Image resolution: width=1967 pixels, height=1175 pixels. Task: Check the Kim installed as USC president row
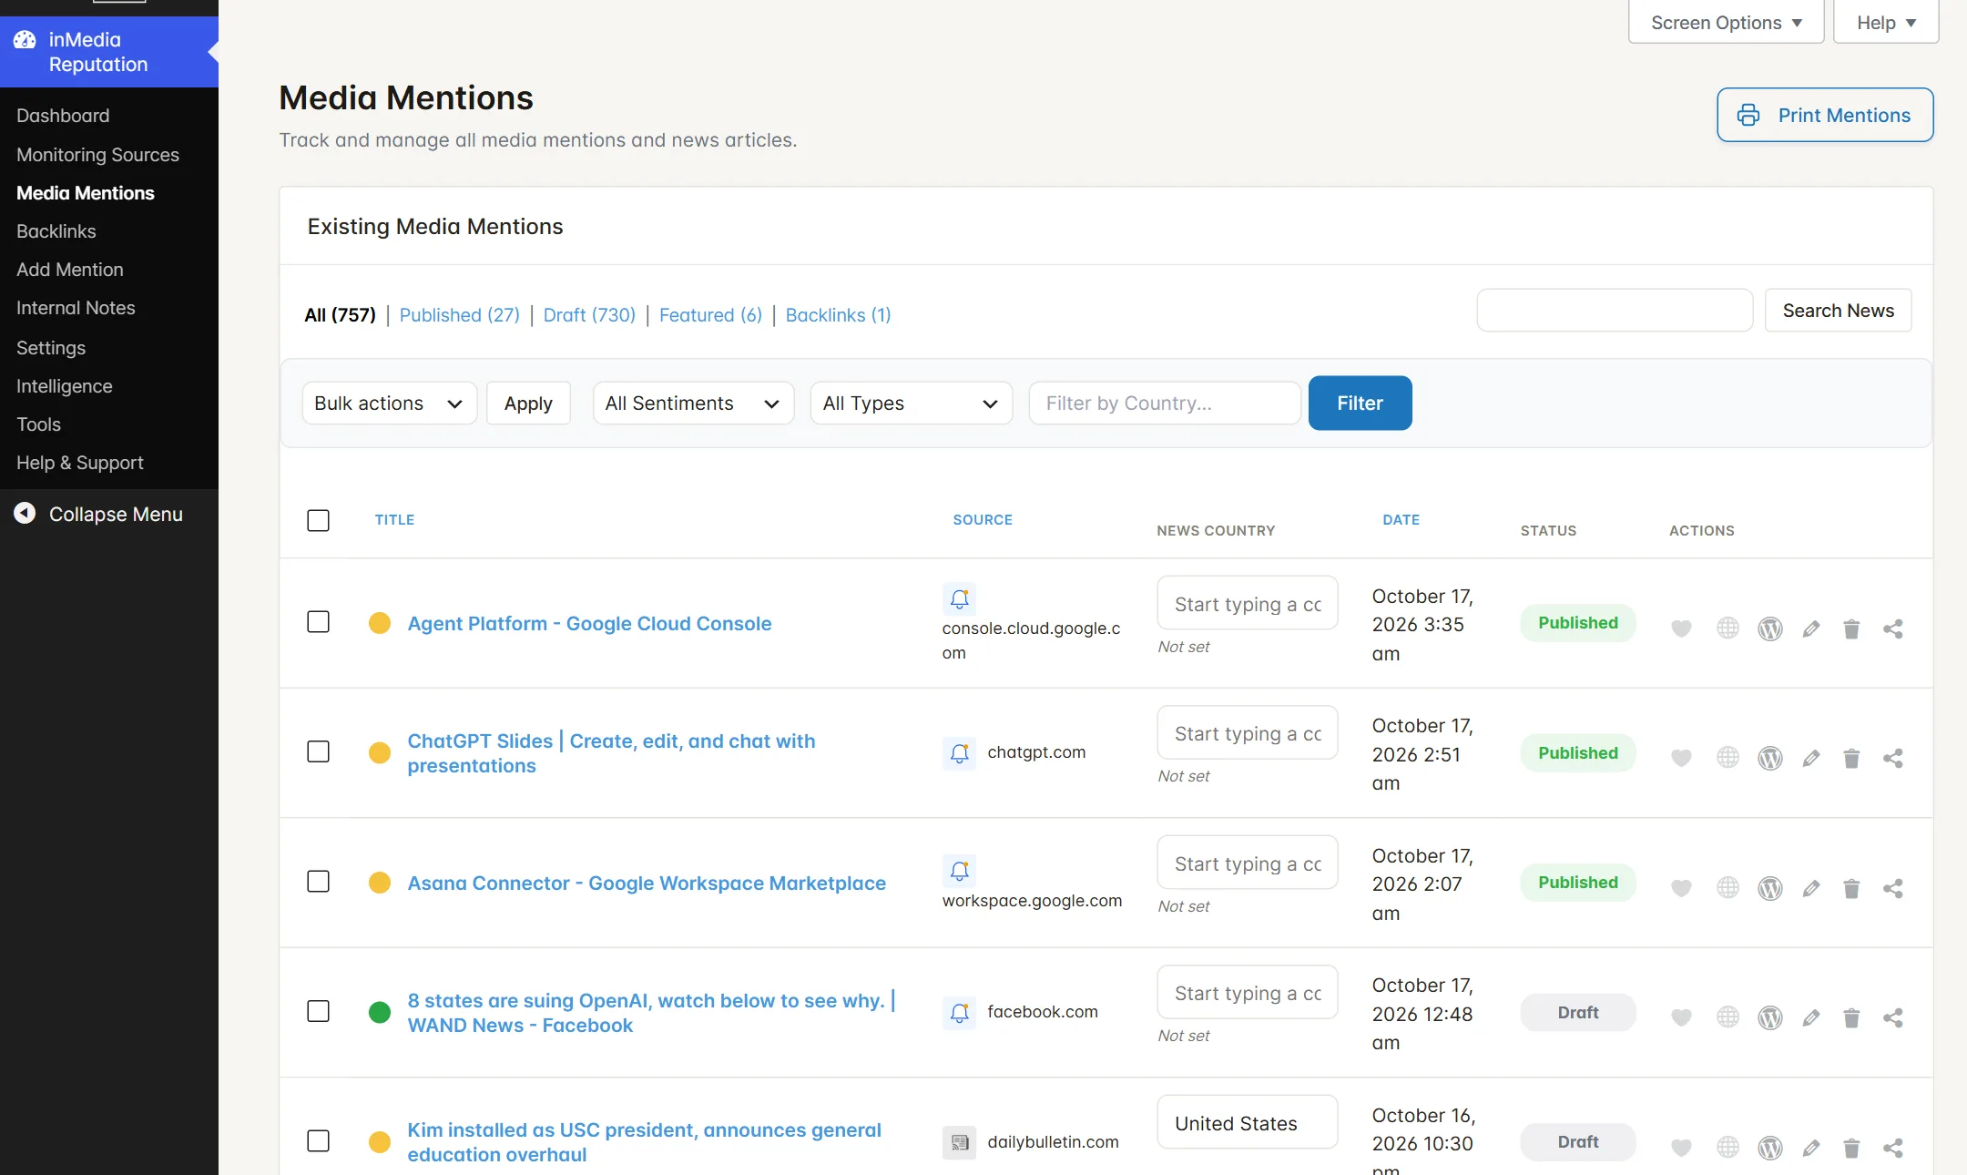point(318,1141)
